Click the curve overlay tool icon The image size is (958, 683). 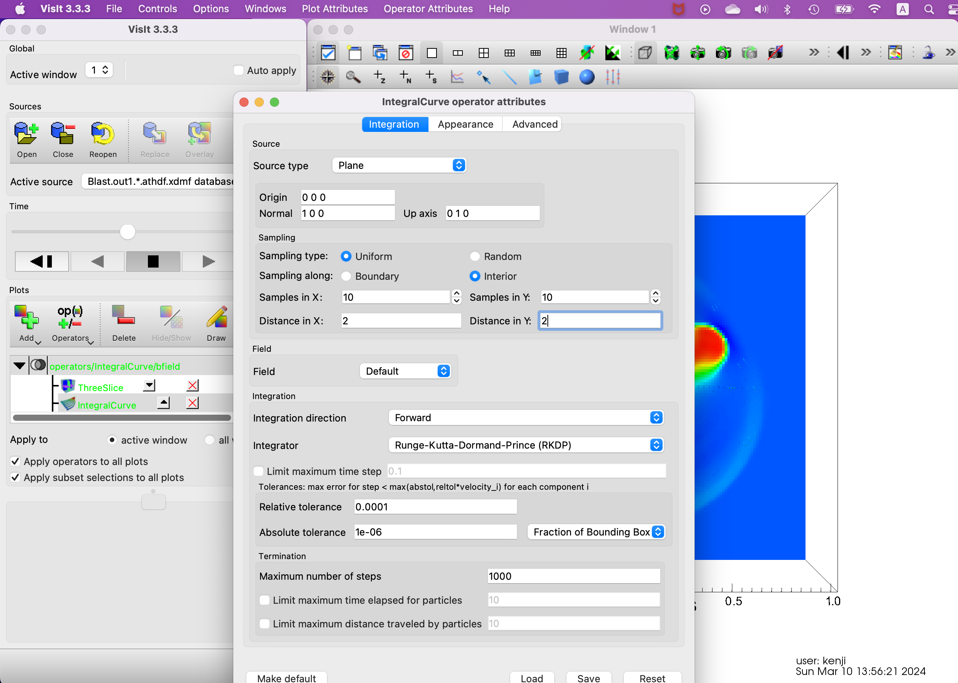[x=457, y=77]
